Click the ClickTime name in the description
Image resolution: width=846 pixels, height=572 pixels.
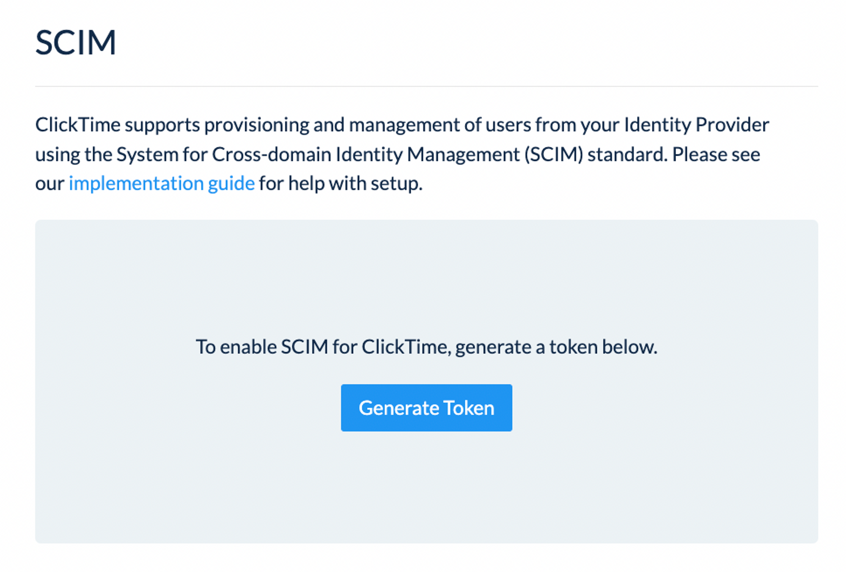(x=77, y=124)
